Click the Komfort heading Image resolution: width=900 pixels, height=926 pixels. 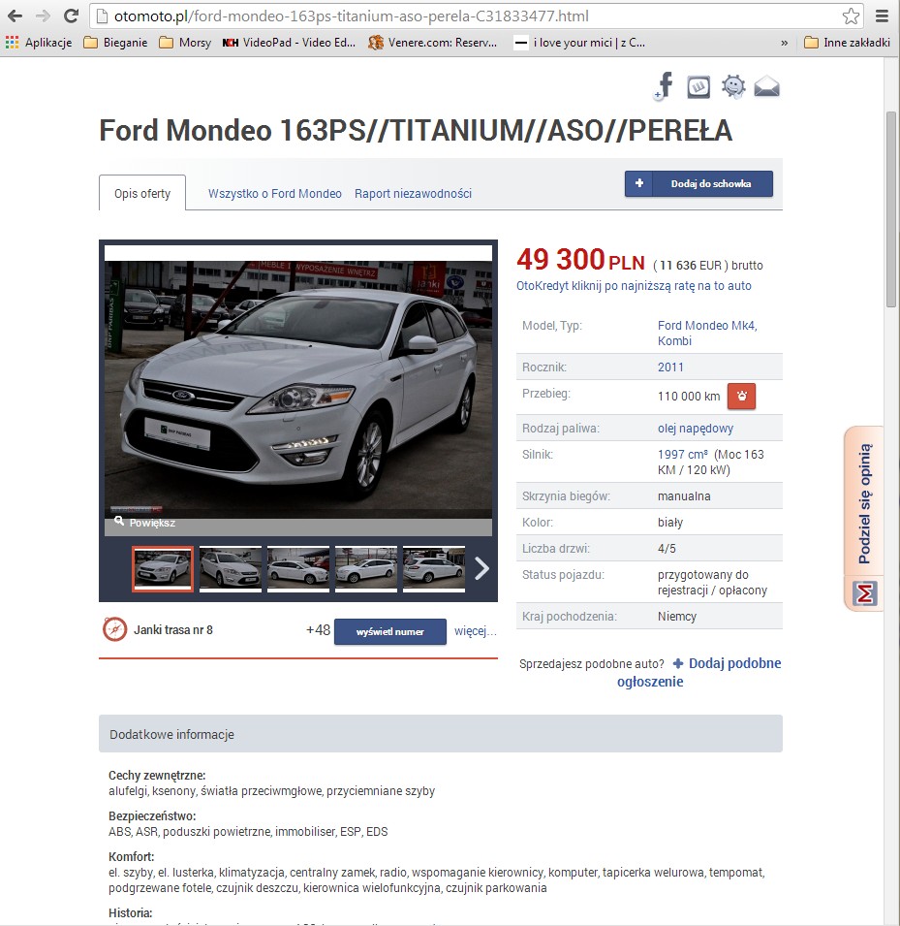pyautogui.click(x=132, y=857)
